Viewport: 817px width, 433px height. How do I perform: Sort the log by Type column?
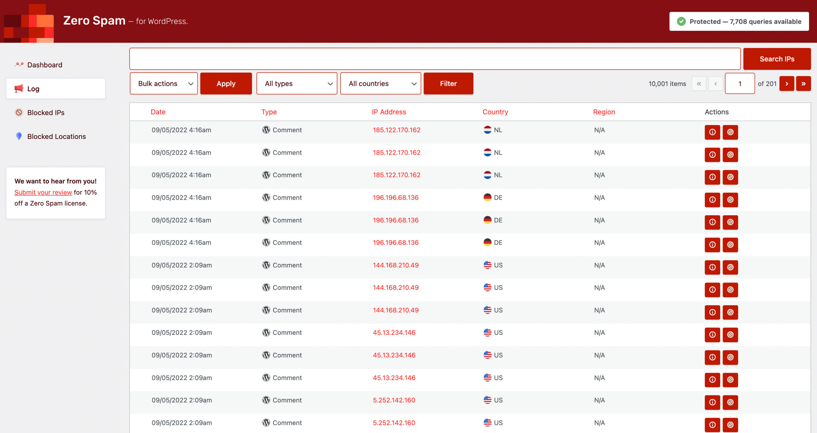click(x=269, y=112)
